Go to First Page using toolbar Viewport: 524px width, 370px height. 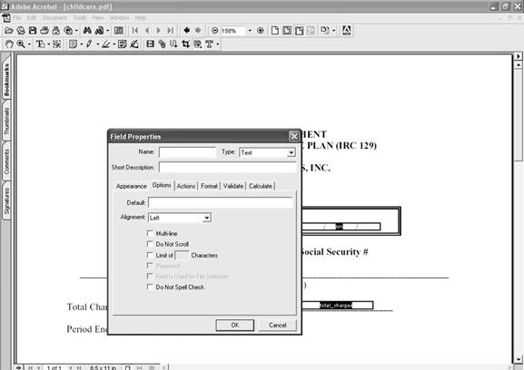click(x=135, y=31)
